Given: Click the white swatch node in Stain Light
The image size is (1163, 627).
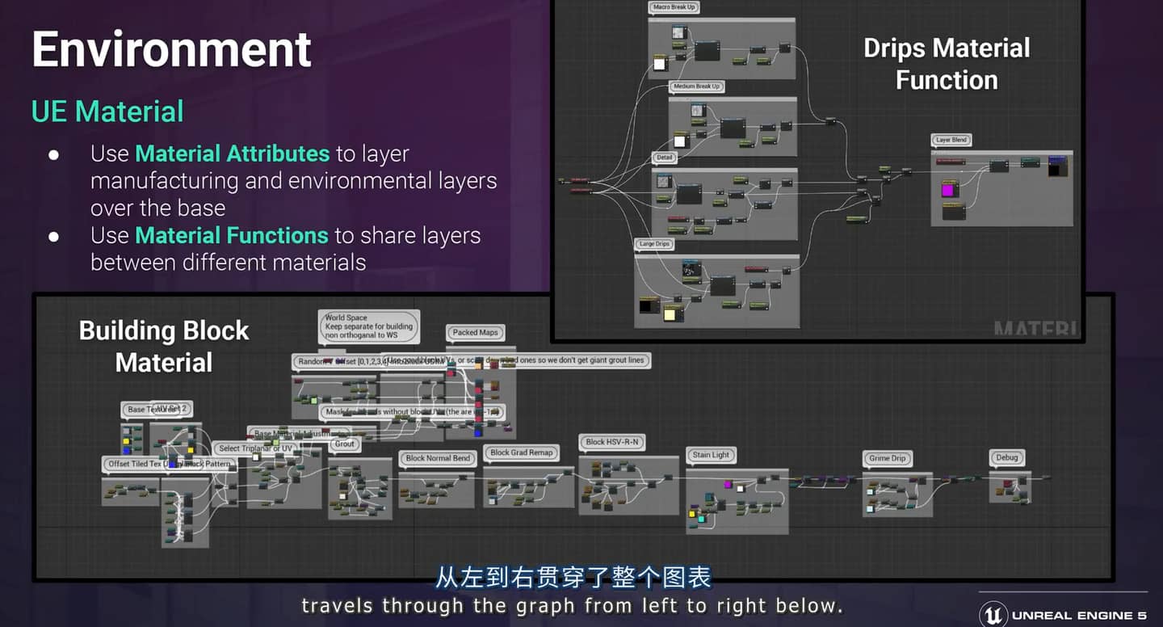Looking at the screenshot, I should (x=741, y=488).
